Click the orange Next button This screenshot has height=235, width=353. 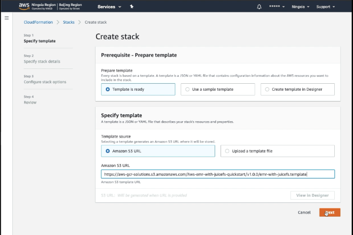[x=330, y=212]
